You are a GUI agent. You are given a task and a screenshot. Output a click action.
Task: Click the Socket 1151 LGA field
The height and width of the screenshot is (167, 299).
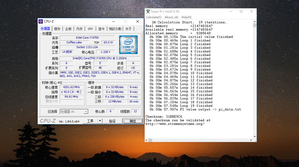click(87, 47)
